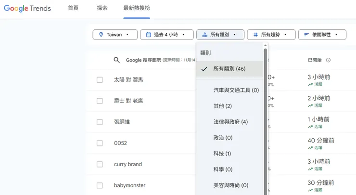
Task: Go to the 首頁 tab
Action: pos(73,8)
